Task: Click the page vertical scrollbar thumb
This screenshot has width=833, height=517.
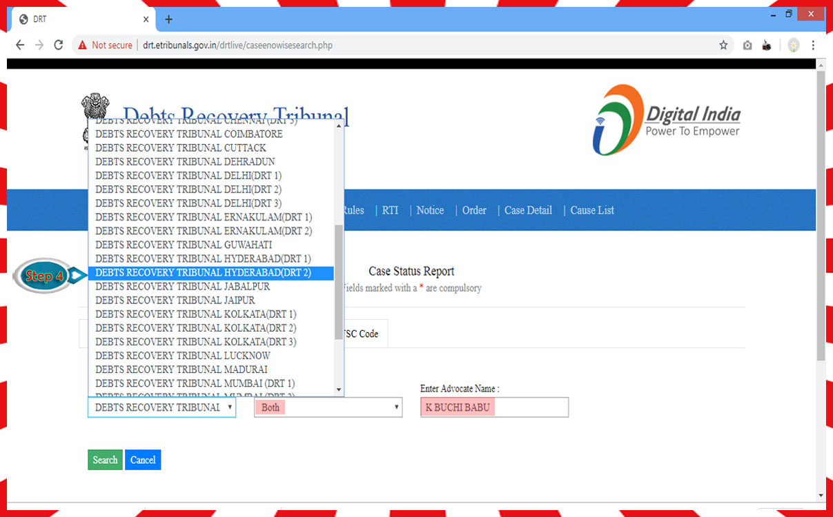Action: 821,215
